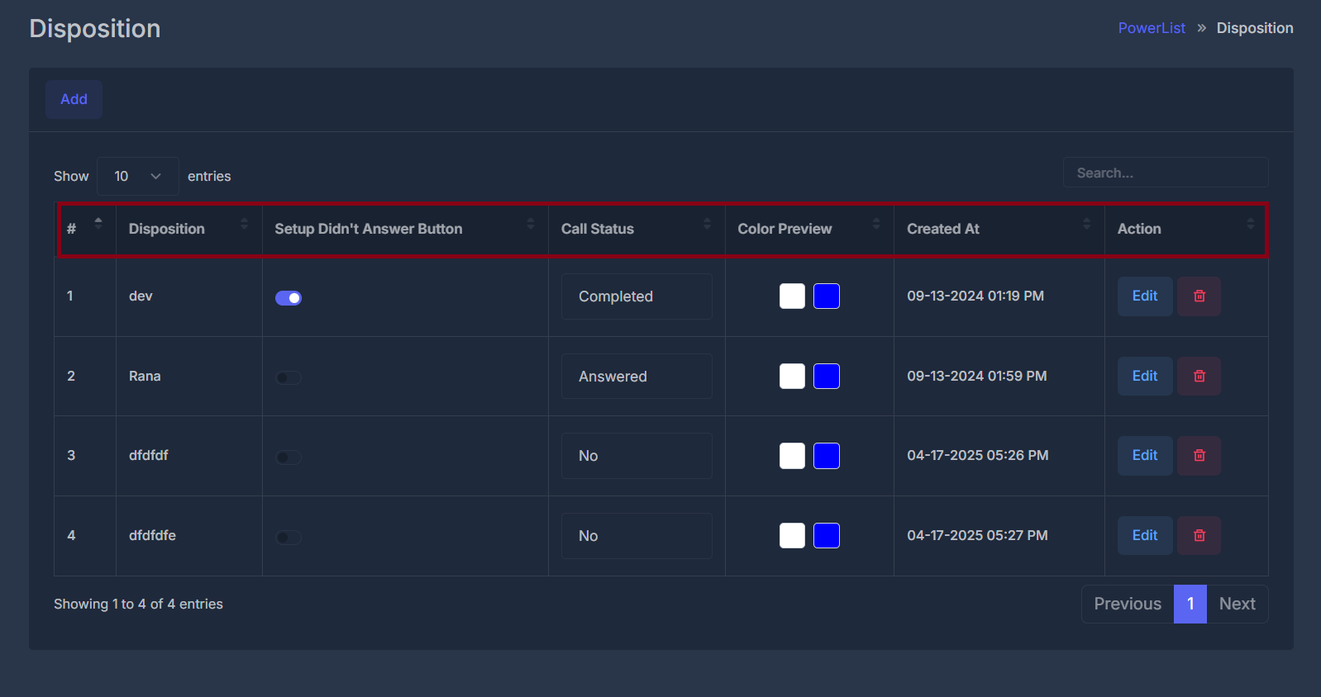Click date '04-17-2025 05:27 PM'
The width and height of the screenshot is (1321, 697).
pyautogui.click(x=978, y=535)
